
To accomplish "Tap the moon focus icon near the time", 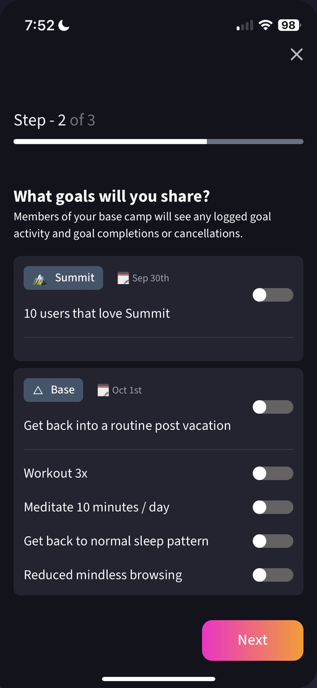I will [64, 25].
